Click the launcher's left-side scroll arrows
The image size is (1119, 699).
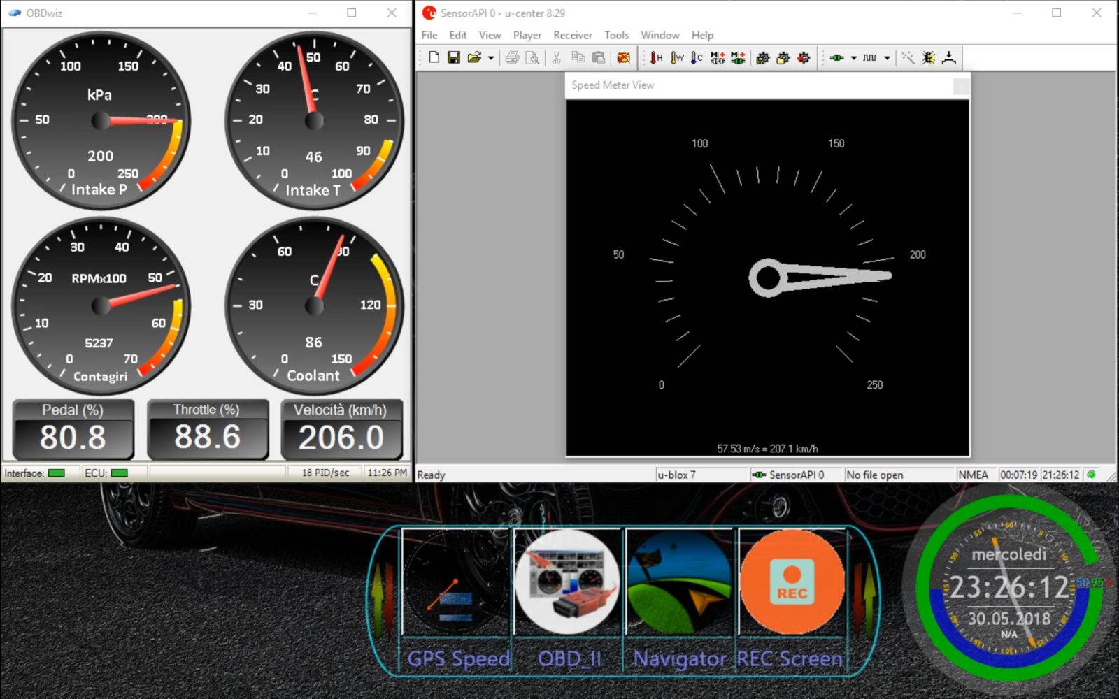pyautogui.click(x=382, y=601)
